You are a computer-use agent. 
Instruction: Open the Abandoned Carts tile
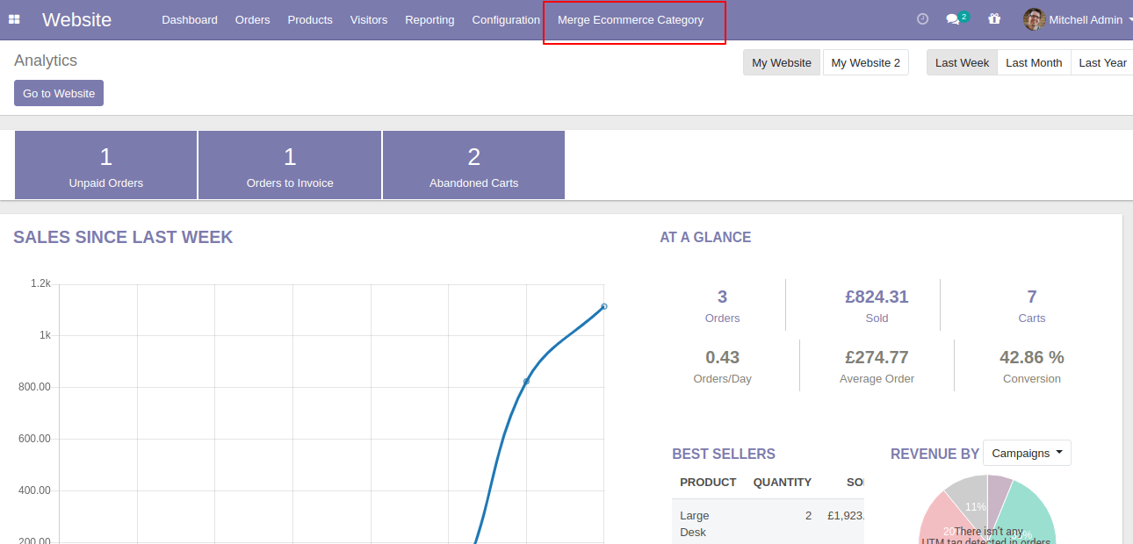tap(473, 165)
